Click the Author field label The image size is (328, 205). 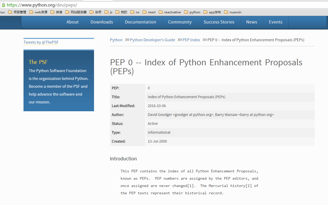118,115
